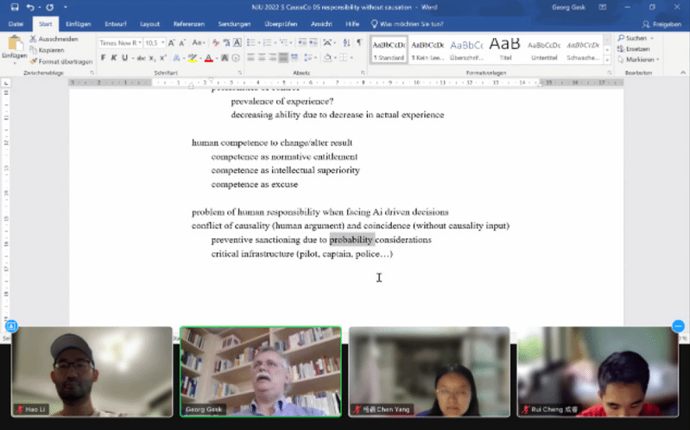Image resolution: width=690 pixels, height=430 pixels.
Task: Switch to the Einfügen ribbon tab
Action: pos(79,24)
